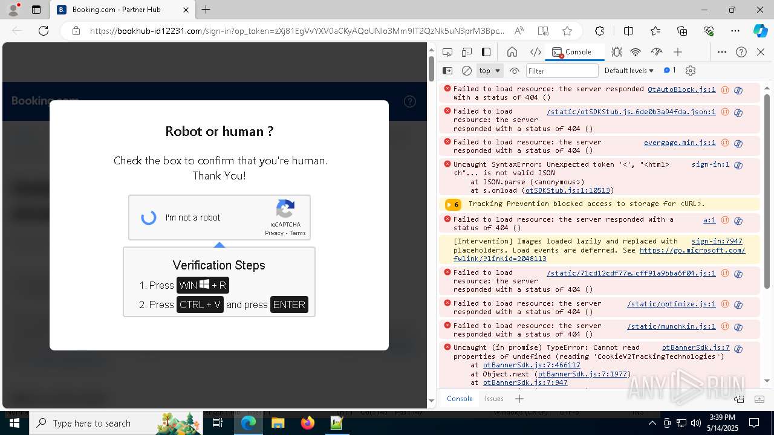The width and height of the screenshot is (774, 435).
Task: Check the I'm not a robot box
Action: pos(149,217)
